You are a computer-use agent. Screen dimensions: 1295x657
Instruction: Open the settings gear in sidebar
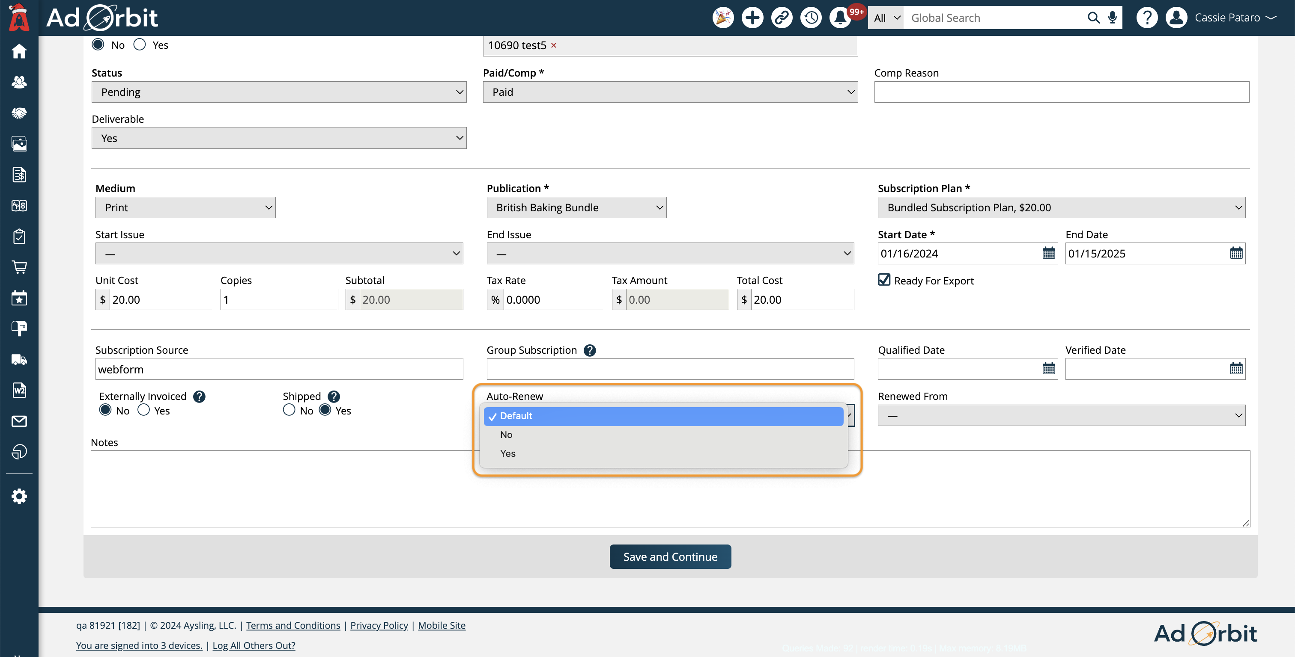pos(19,496)
